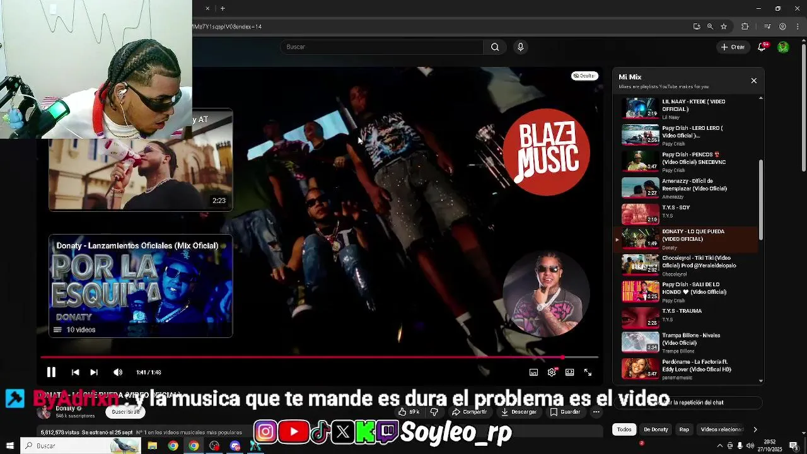The width and height of the screenshot is (807, 454).
Task: Mute the video volume
Action: 118,372
